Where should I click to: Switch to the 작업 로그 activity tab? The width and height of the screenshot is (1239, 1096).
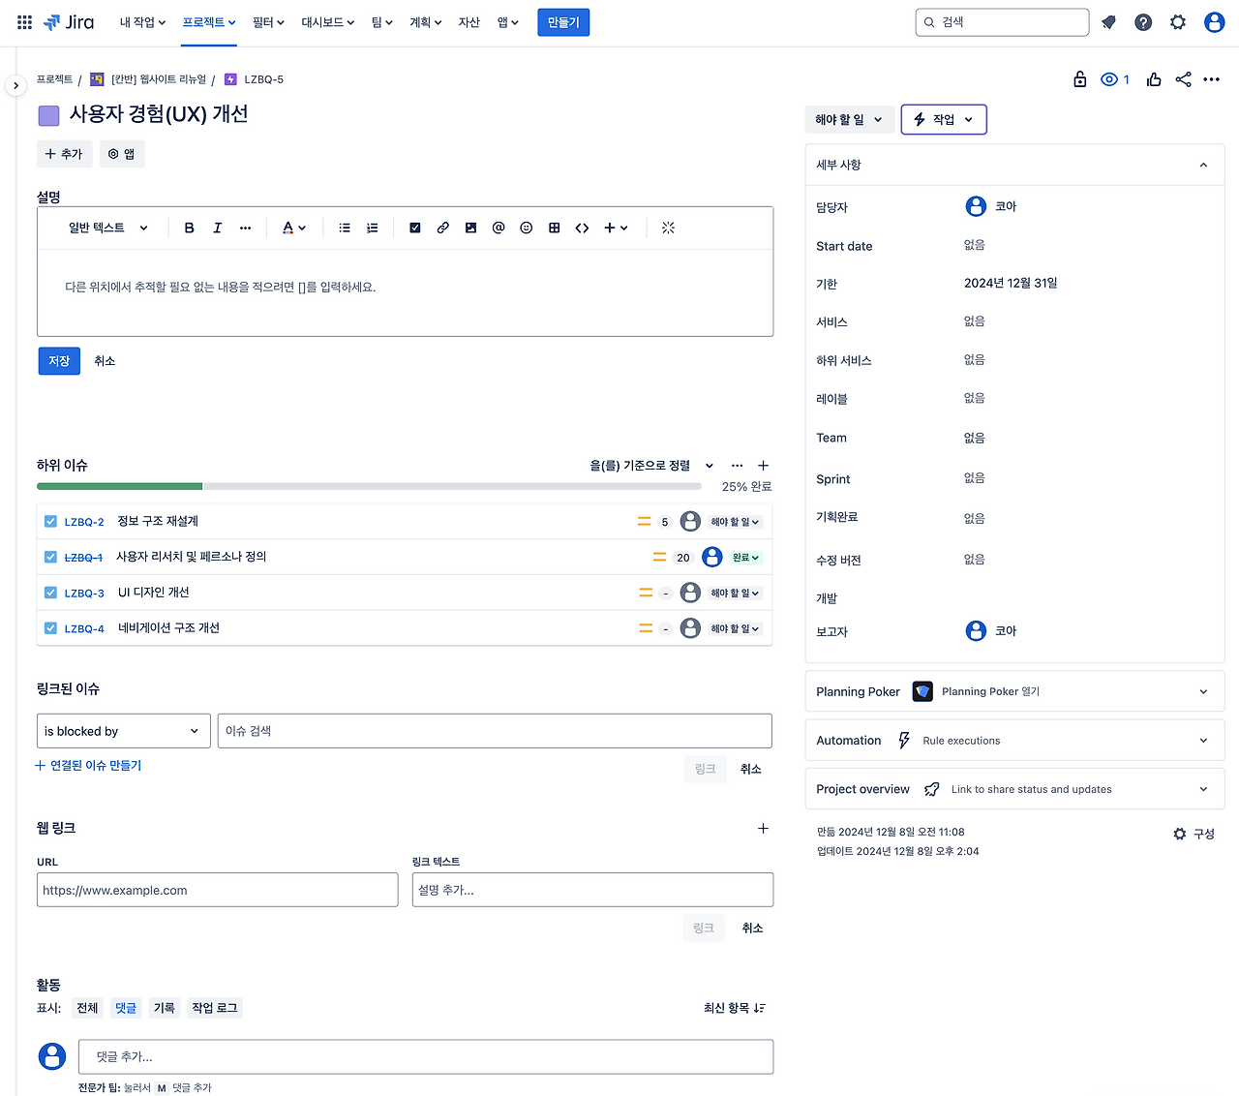[x=214, y=1007]
